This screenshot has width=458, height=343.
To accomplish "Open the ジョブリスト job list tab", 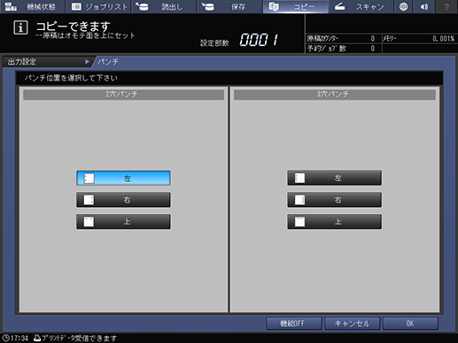I will tap(98, 6).
